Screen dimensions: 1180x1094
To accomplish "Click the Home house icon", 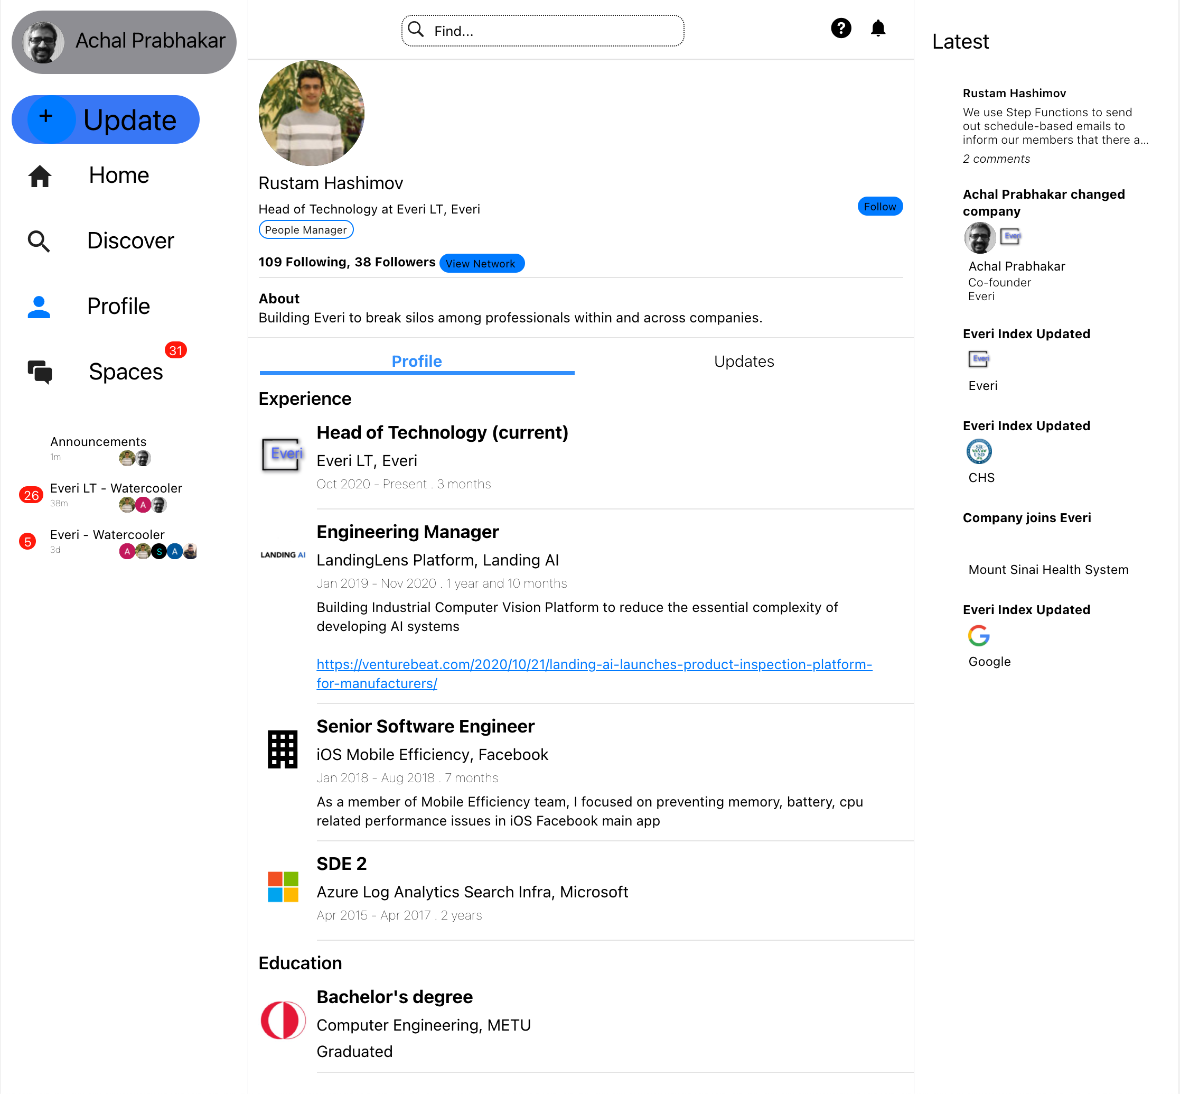I will pos(40,176).
